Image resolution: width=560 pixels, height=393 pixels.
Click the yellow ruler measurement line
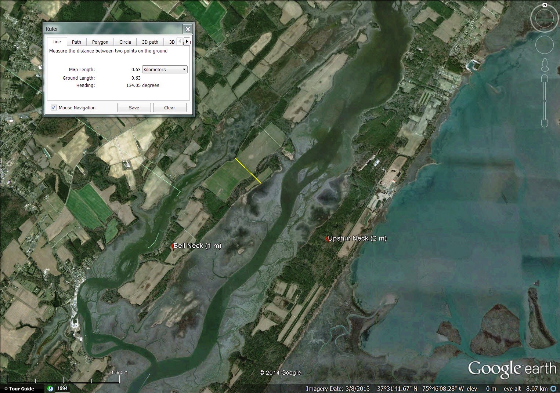(x=248, y=171)
